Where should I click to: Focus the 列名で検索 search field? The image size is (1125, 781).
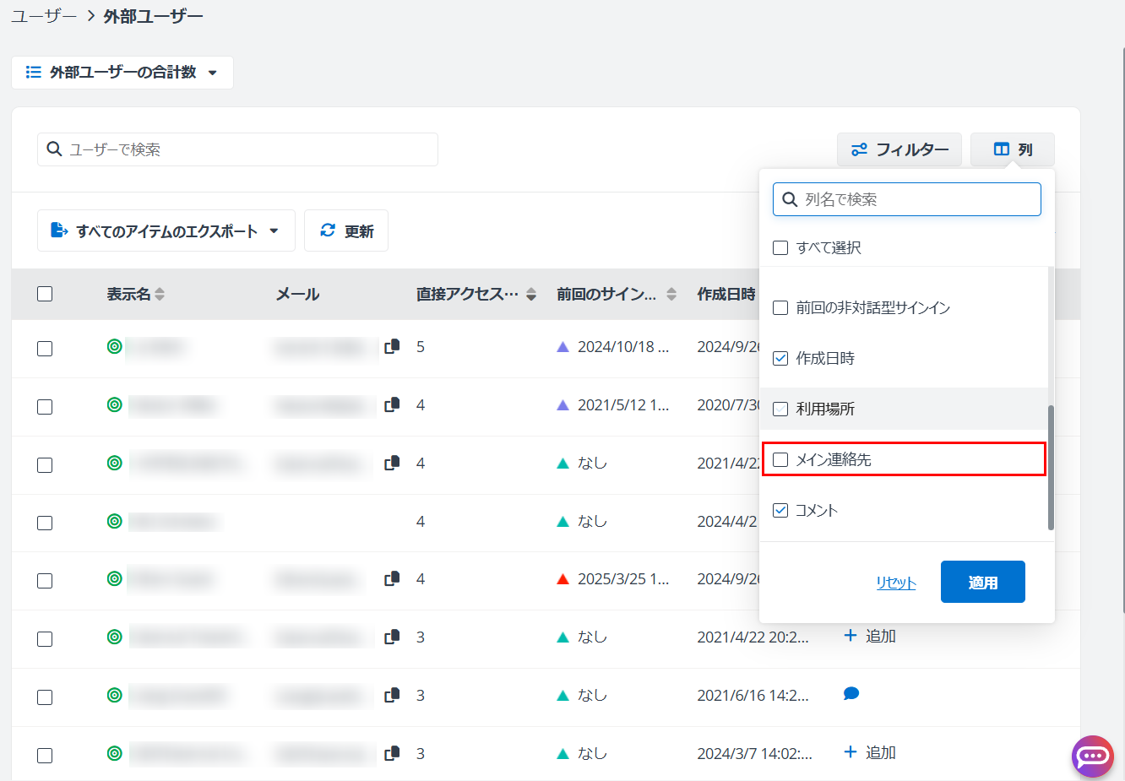(x=907, y=199)
